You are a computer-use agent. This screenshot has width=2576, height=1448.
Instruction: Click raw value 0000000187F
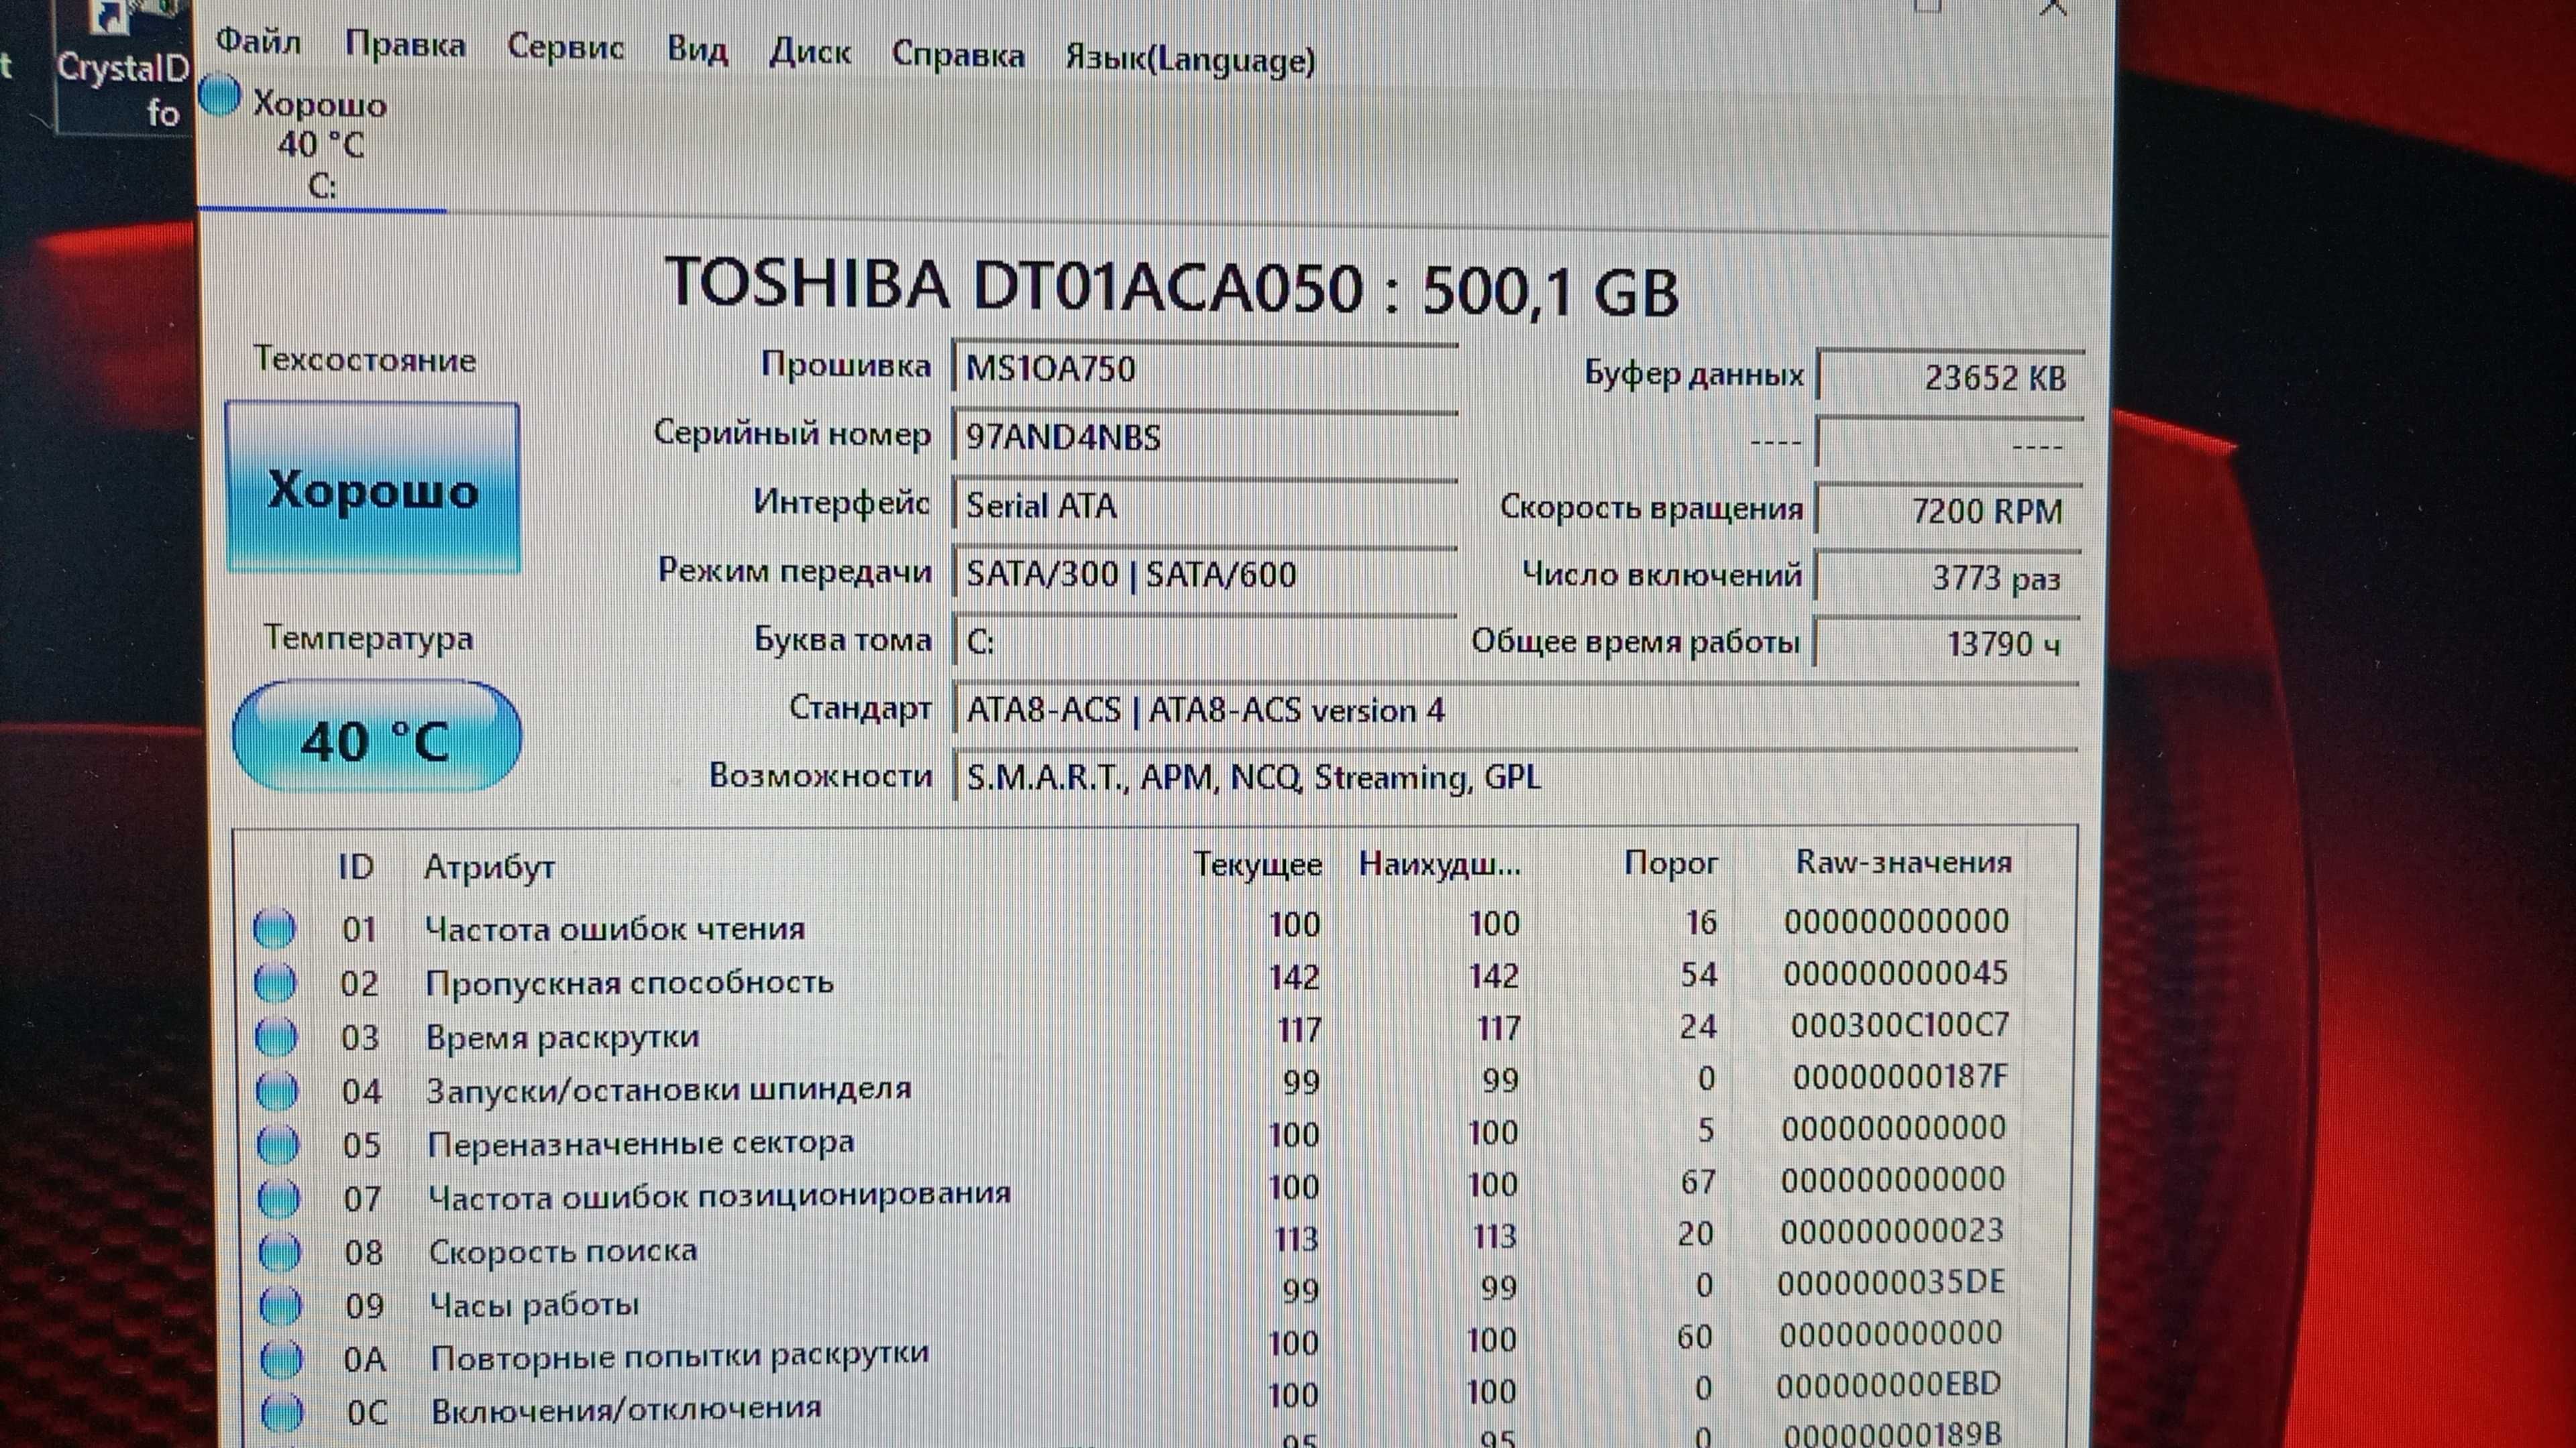[x=1900, y=1076]
